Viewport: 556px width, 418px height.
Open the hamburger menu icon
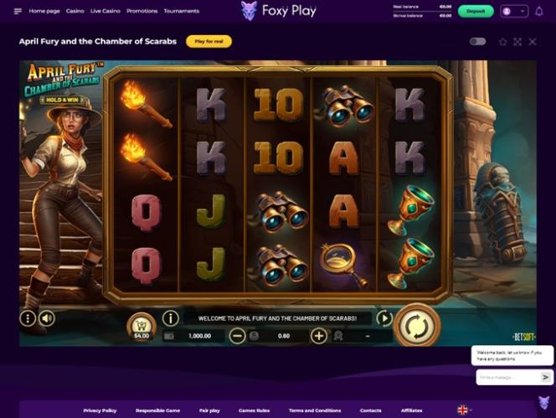point(18,12)
